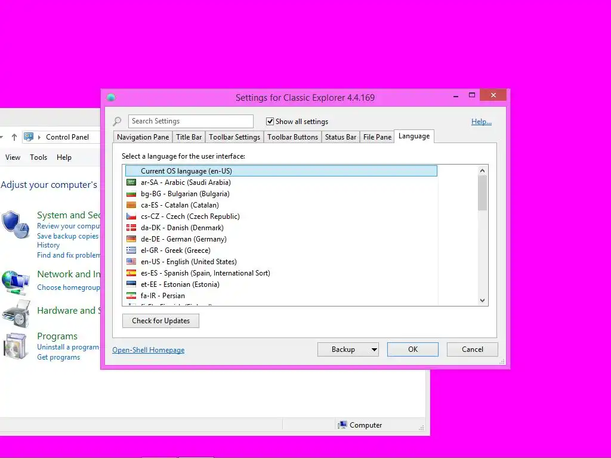The height and width of the screenshot is (458, 611).
Task: Switch to the Title Bar tab
Action: pos(189,137)
